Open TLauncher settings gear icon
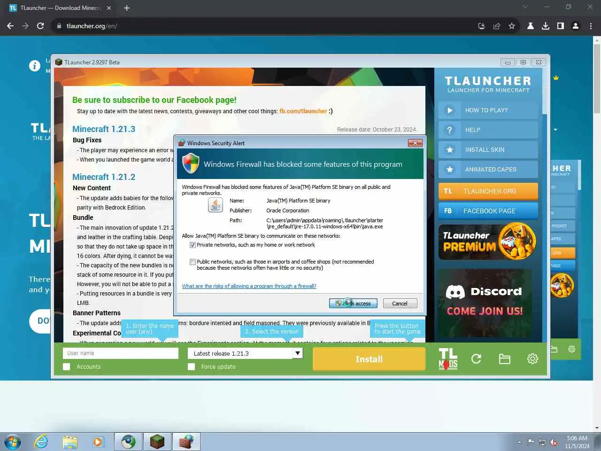The image size is (601, 451). point(532,359)
